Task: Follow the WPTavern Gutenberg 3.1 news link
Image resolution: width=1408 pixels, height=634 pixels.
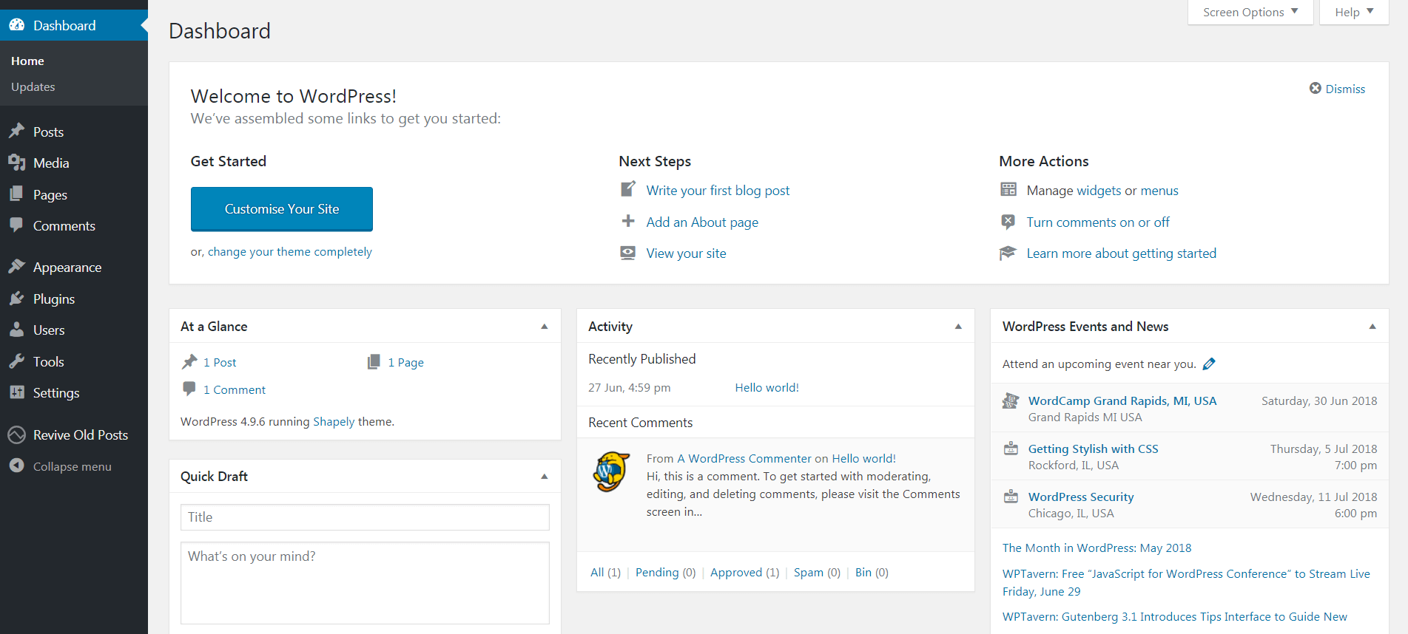Action: 1175,616
